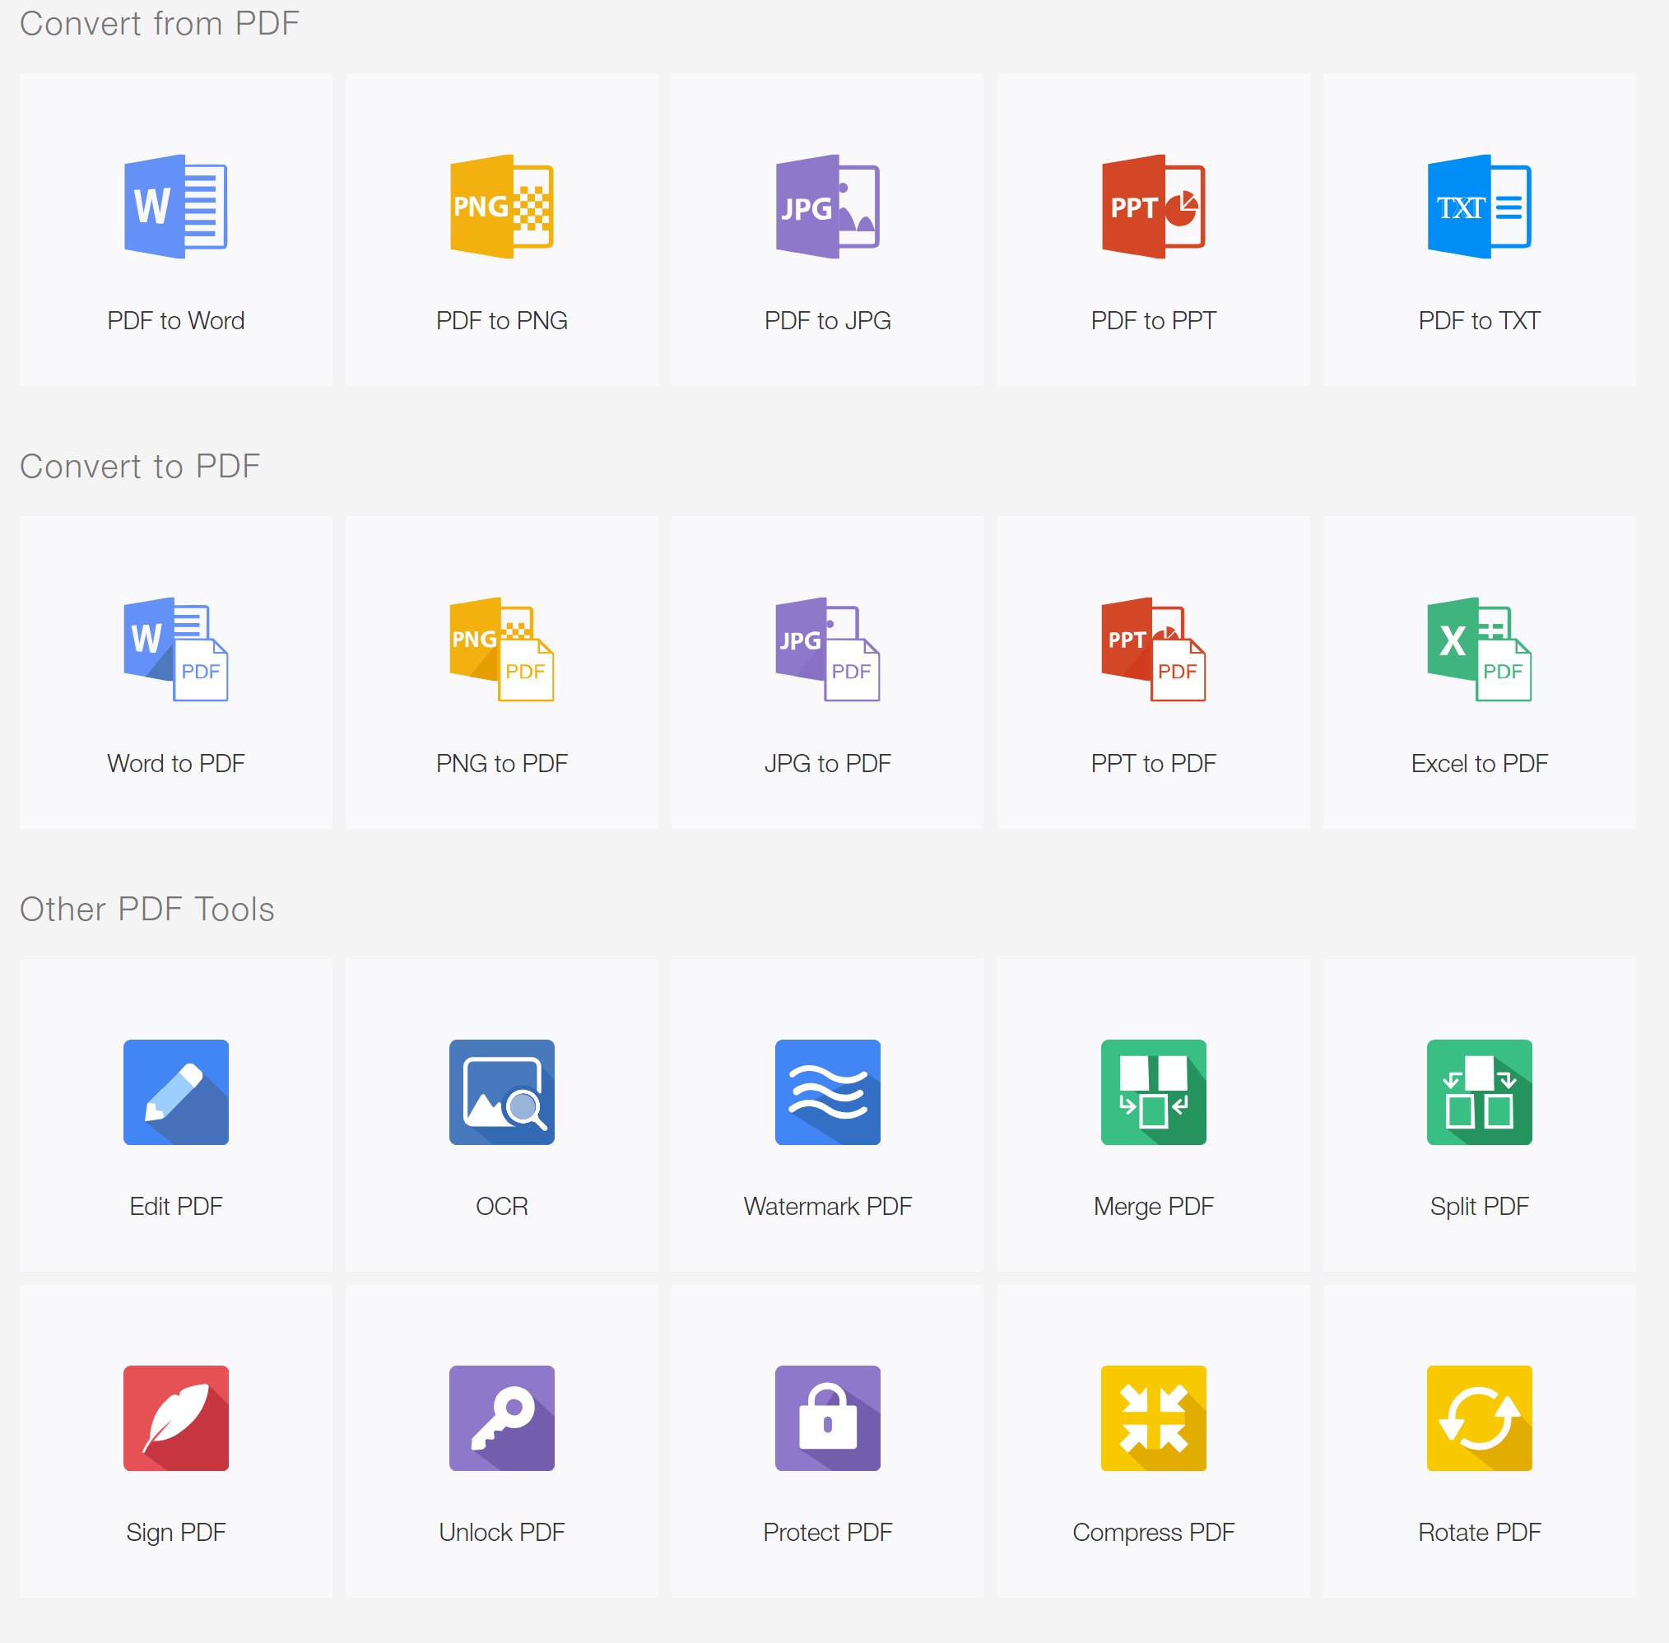
Task: Open the Word to PDF icon
Action: (176, 649)
